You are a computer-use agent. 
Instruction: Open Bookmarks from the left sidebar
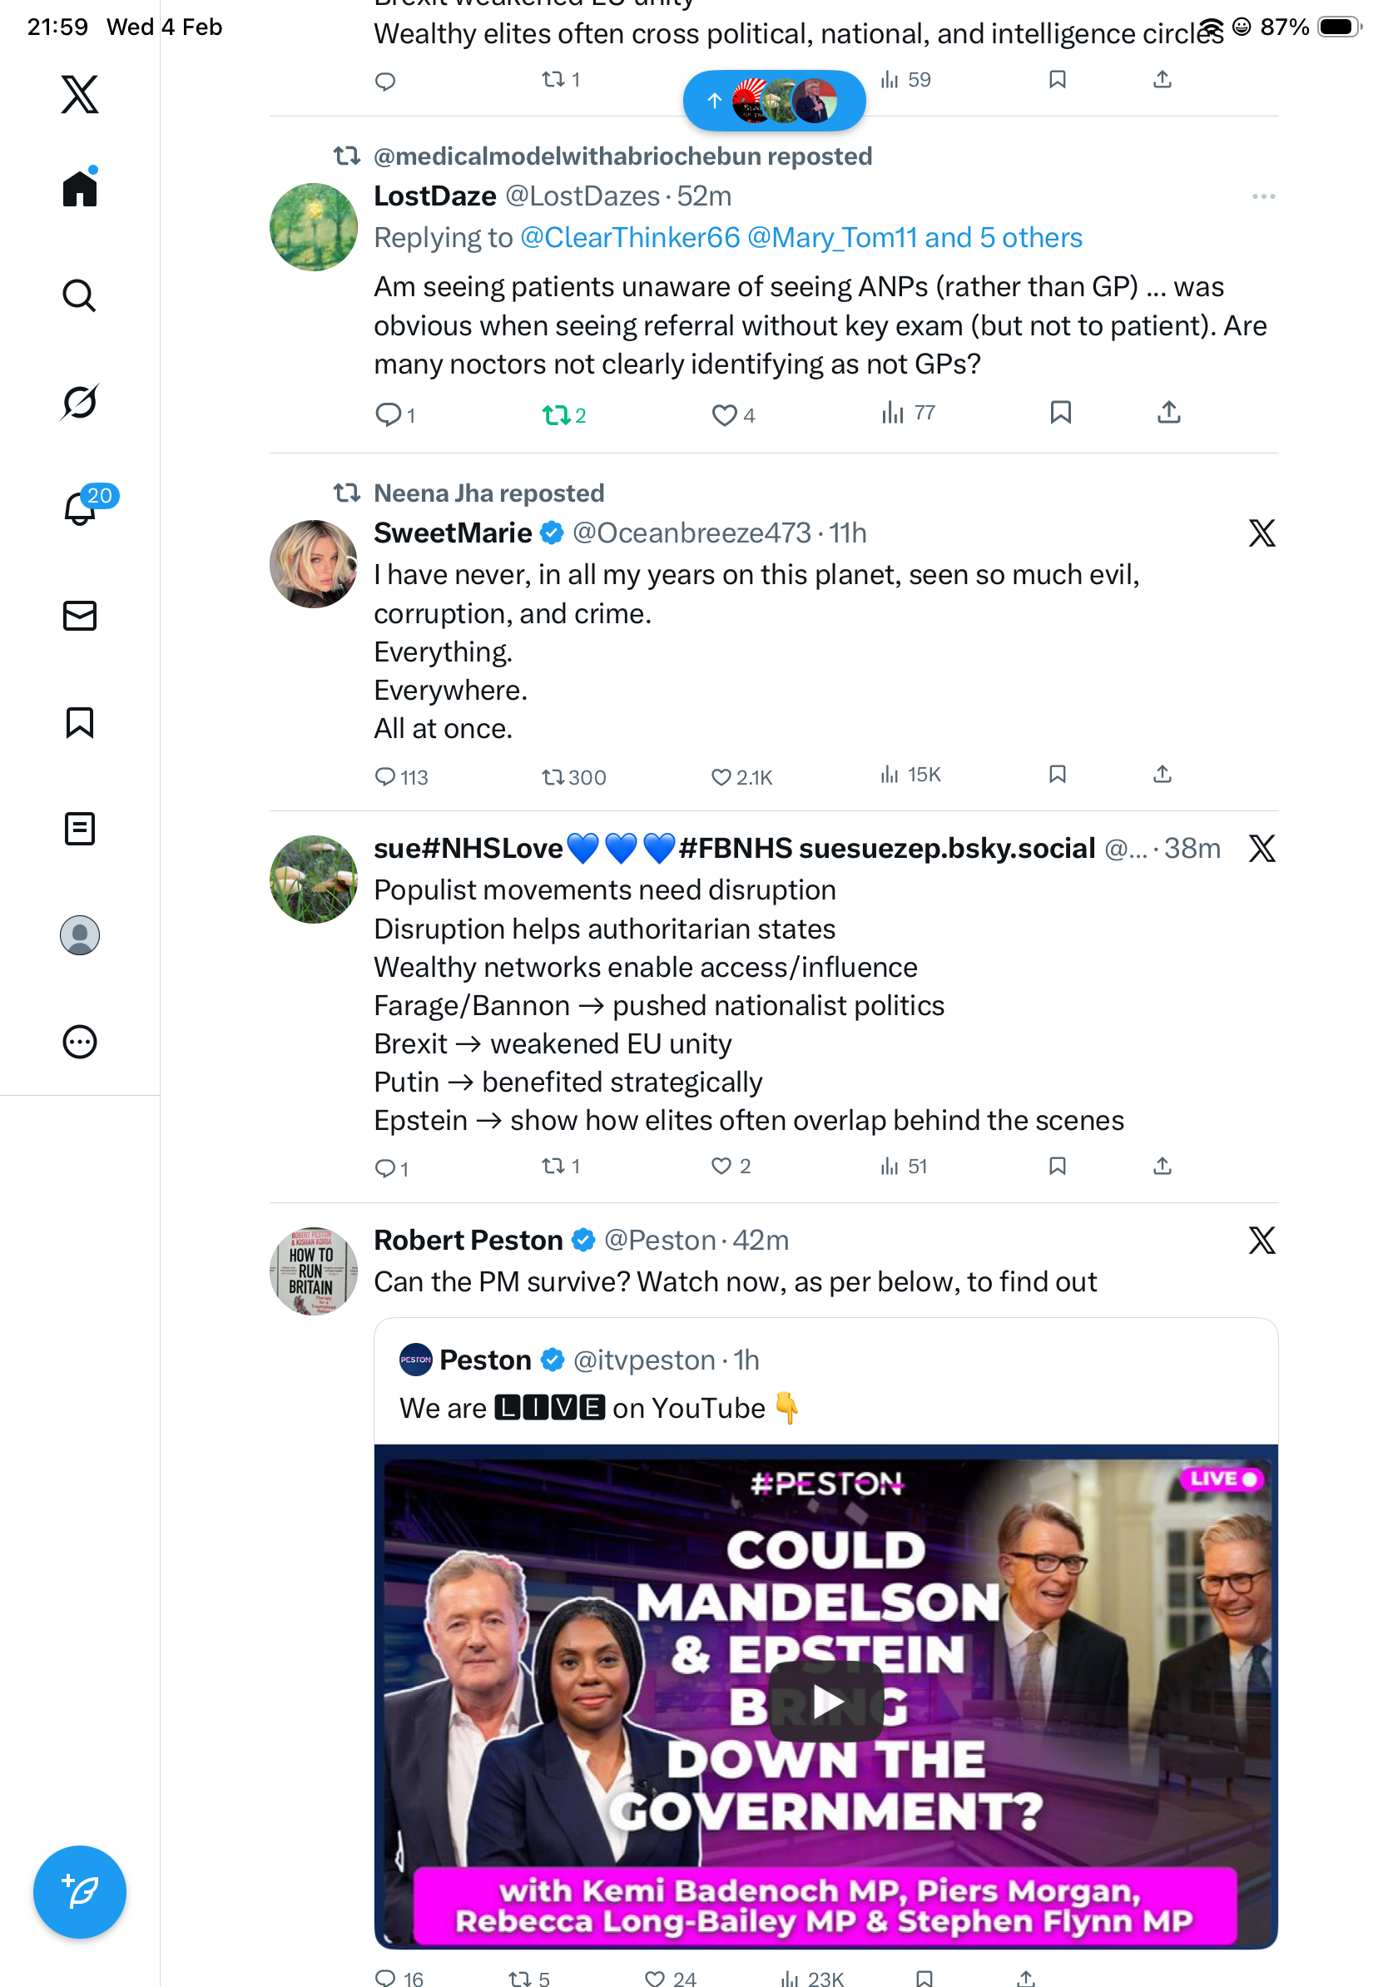[x=80, y=721]
